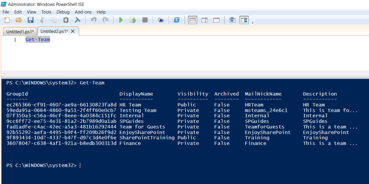The image size is (369, 184).
Task: Copy selected text in toolbar
Action: (54, 20)
